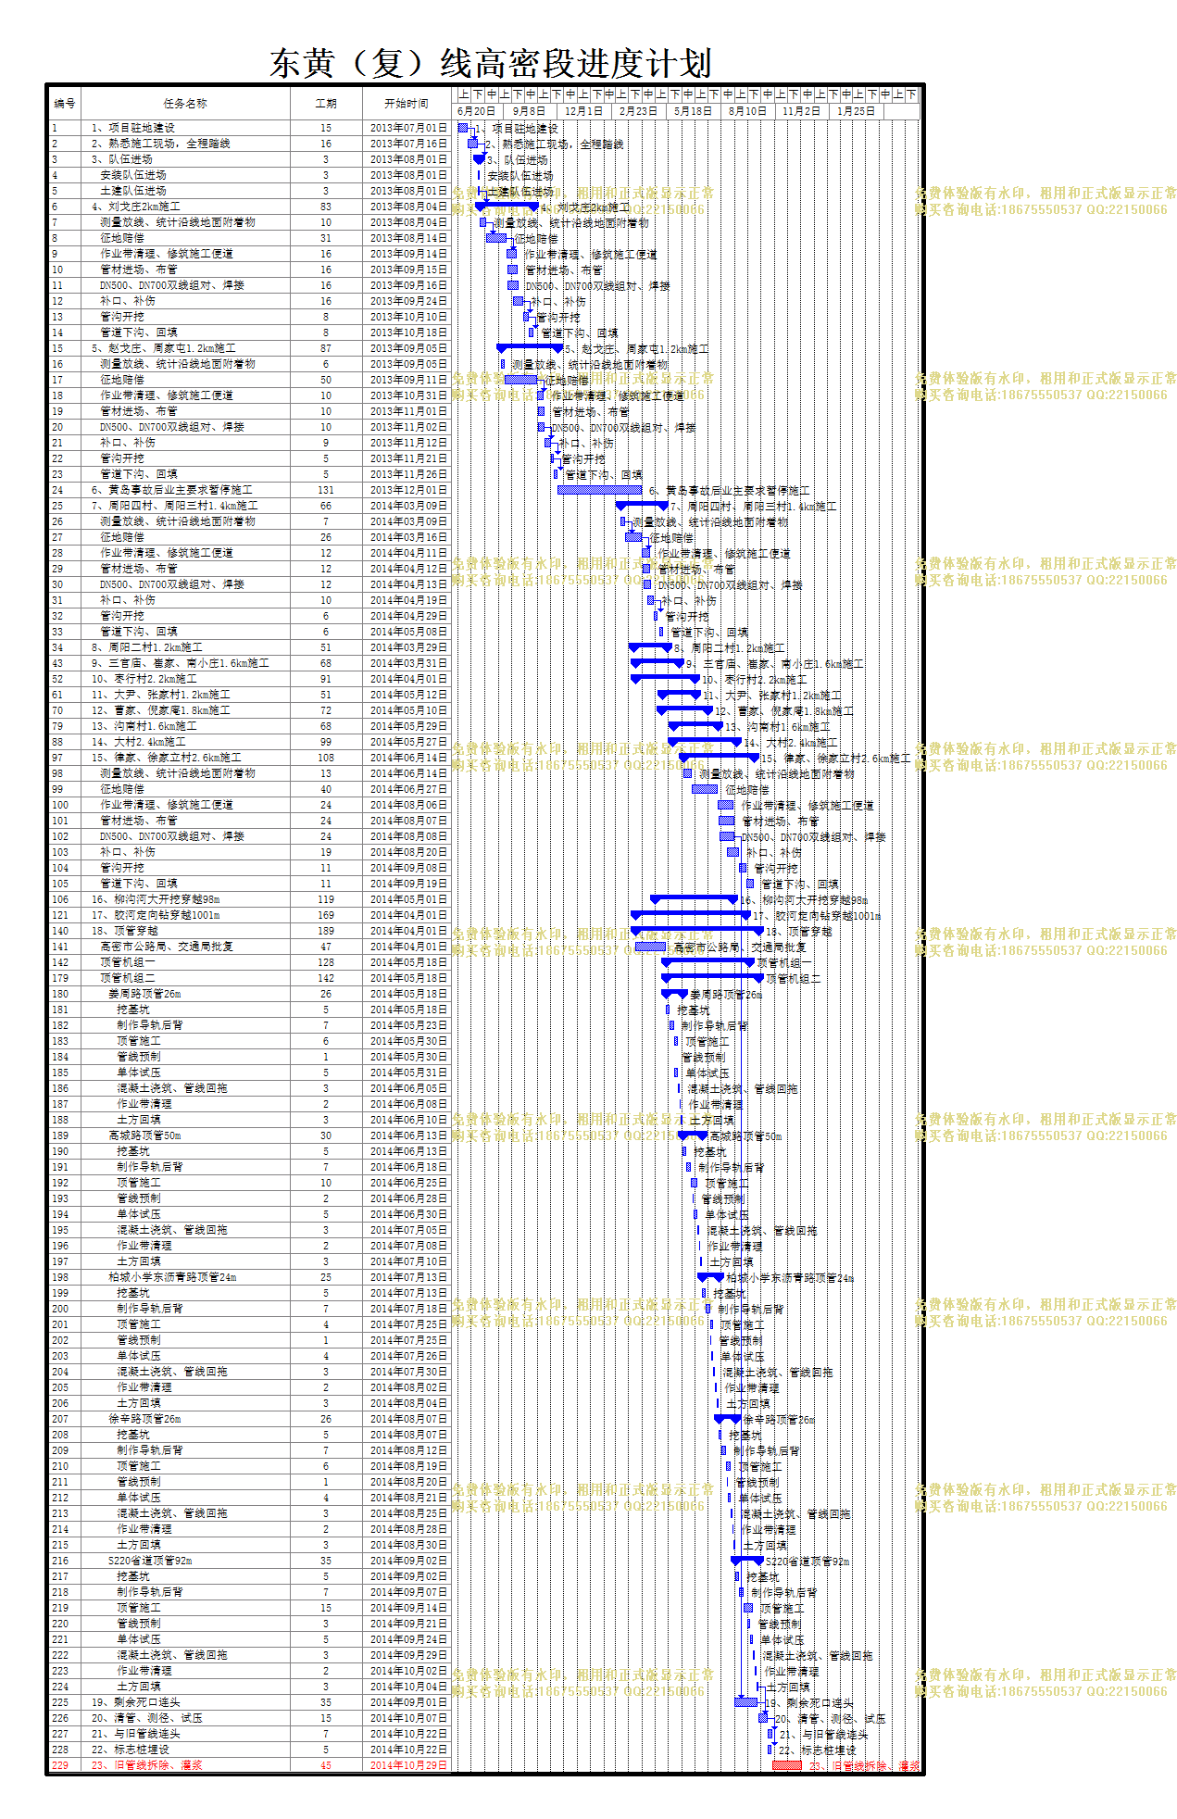Select table cell 顶管机组一
Viewport: 1177px width, 1819px height.
click(x=185, y=962)
